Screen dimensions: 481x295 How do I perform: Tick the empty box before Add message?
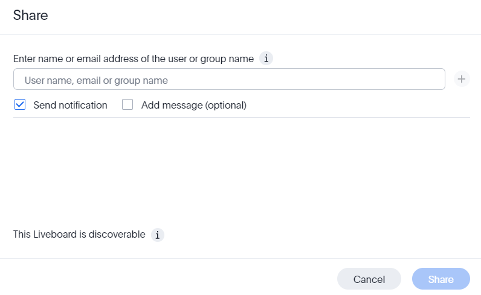[x=128, y=105]
